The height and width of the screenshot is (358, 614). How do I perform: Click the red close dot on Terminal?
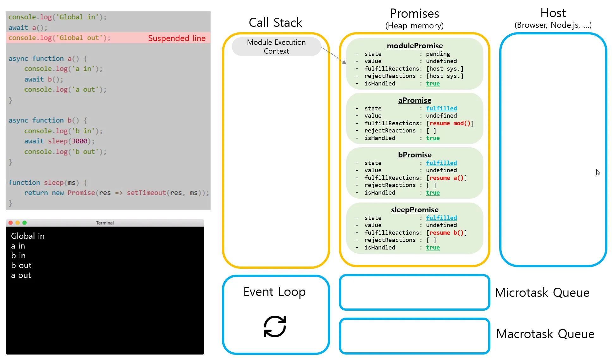10,223
